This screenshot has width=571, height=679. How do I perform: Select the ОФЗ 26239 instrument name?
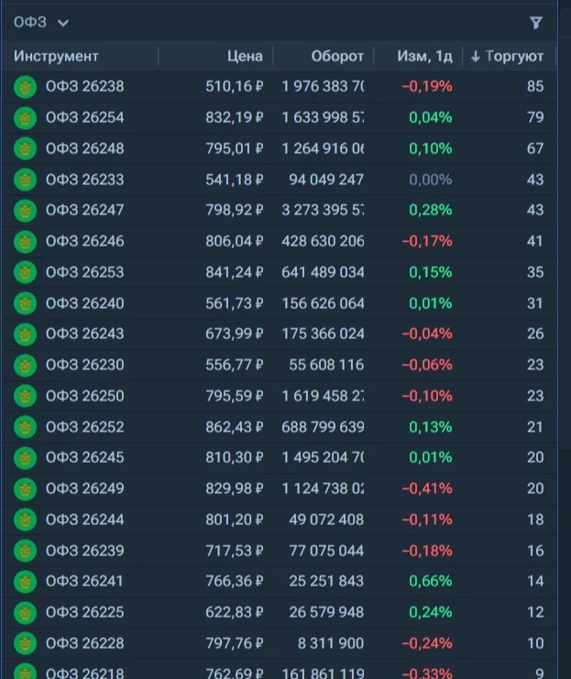coord(85,551)
